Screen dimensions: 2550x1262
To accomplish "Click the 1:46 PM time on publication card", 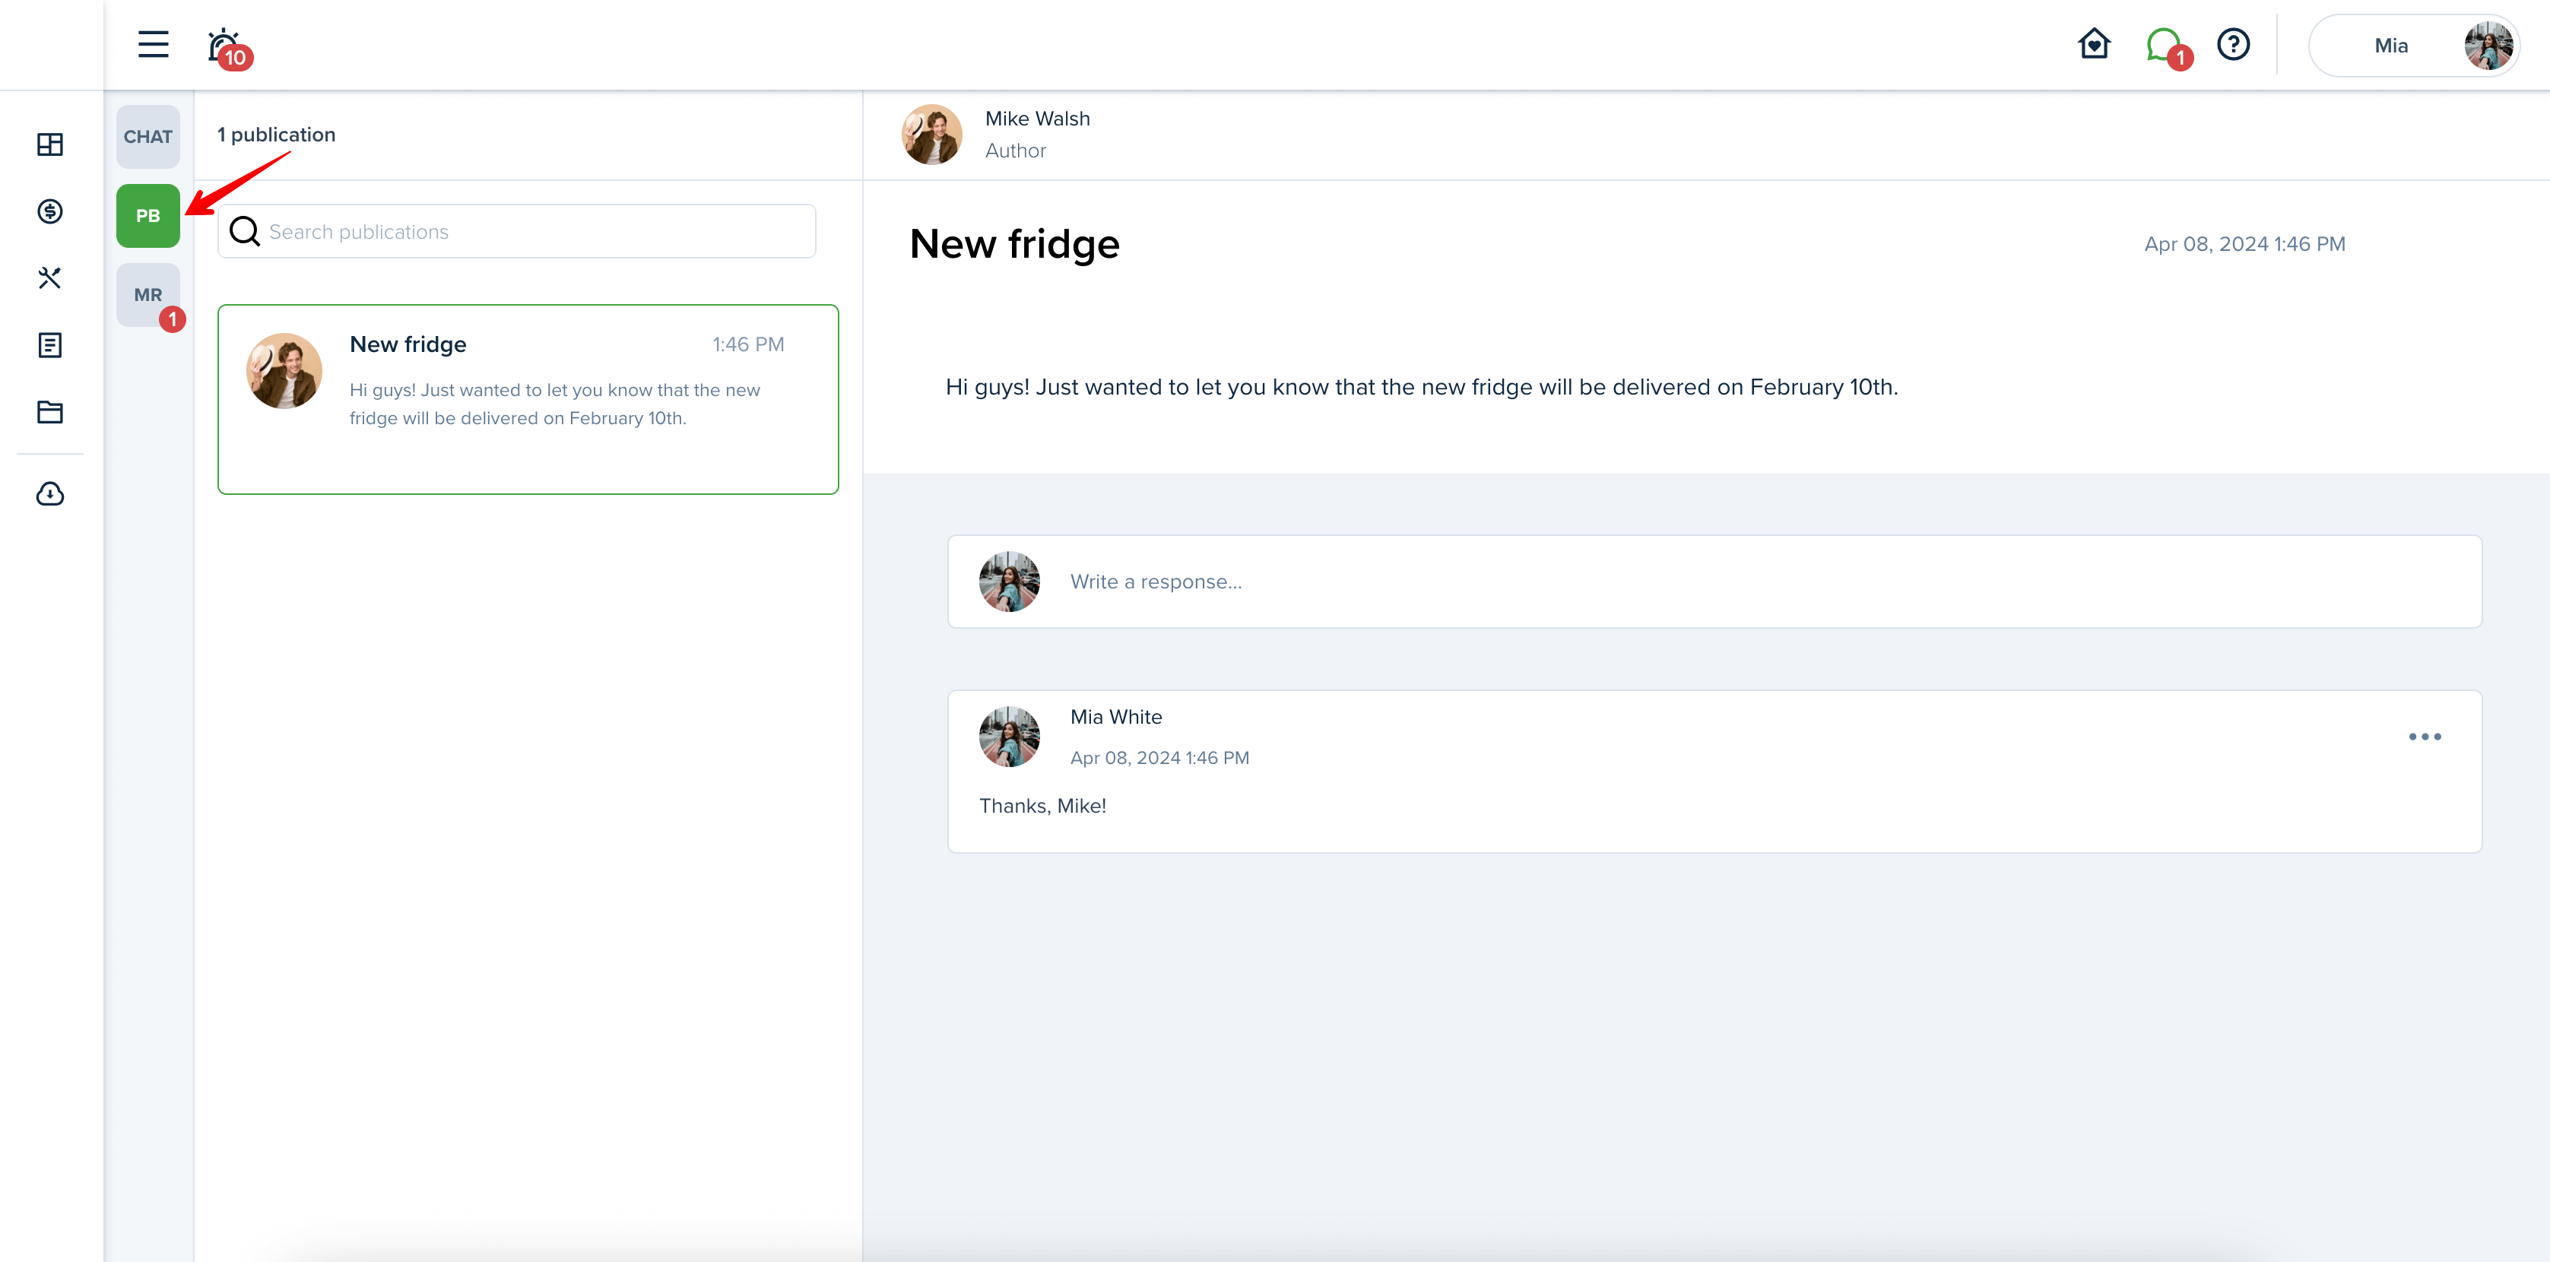I will point(748,344).
